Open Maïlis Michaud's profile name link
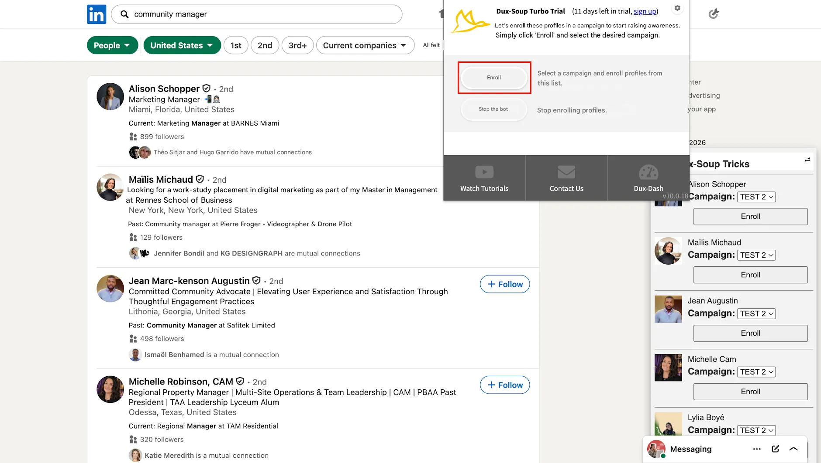 click(x=161, y=179)
